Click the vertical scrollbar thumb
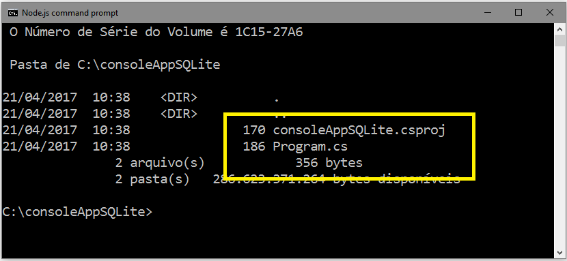This screenshot has height=261, width=567. click(x=559, y=41)
